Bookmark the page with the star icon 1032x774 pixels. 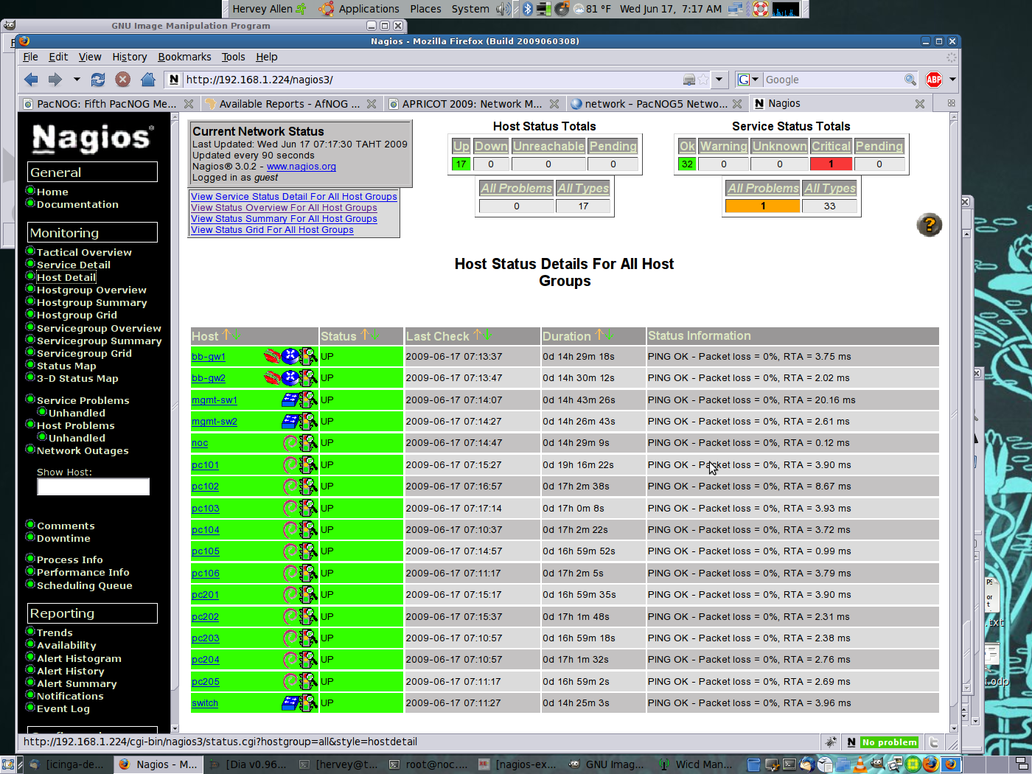point(703,80)
